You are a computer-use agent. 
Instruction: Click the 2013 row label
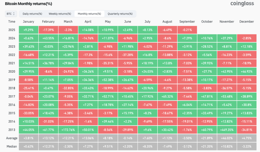pos(12,130)
